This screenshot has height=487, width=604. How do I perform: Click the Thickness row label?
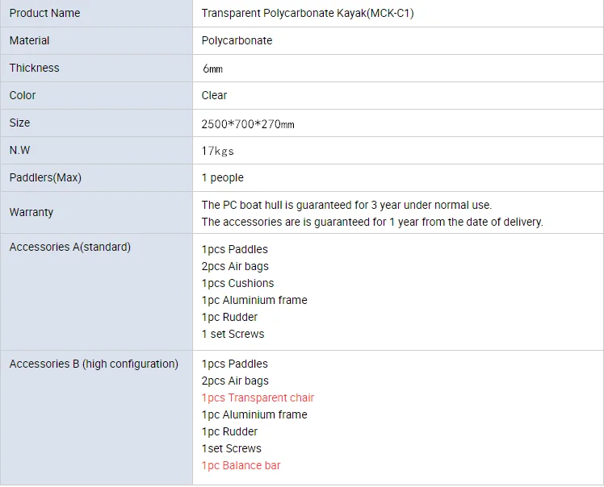point(34,68)
